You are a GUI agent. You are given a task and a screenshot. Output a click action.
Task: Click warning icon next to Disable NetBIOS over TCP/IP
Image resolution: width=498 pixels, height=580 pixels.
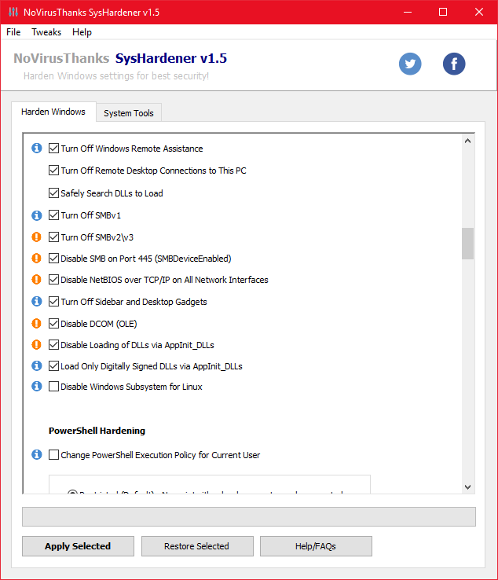tap(36, 279)
